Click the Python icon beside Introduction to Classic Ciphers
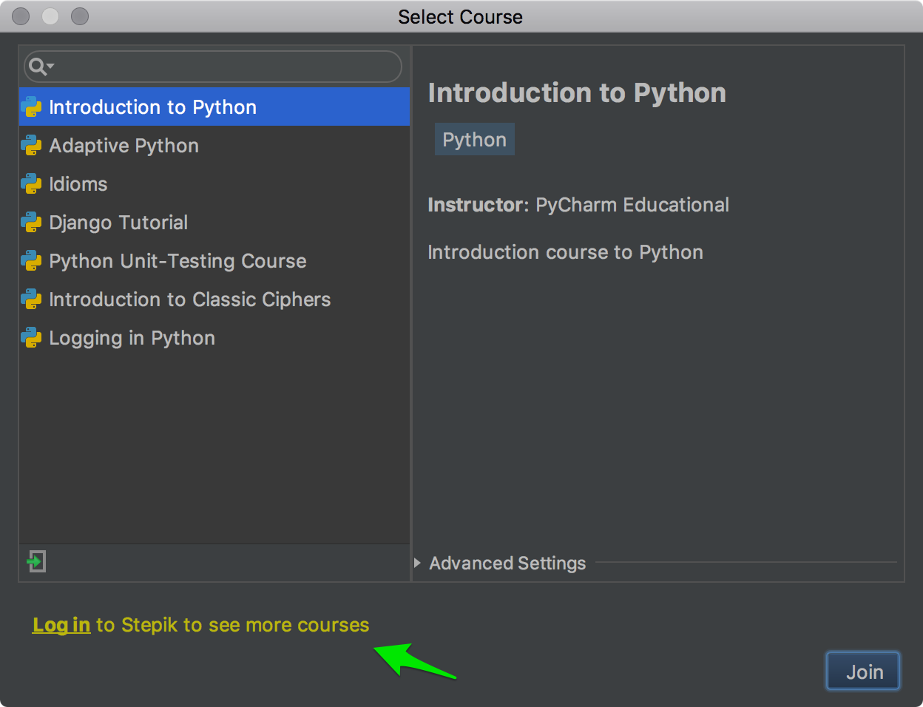Viewport: 923px width, 707px height. click(31, 300)
